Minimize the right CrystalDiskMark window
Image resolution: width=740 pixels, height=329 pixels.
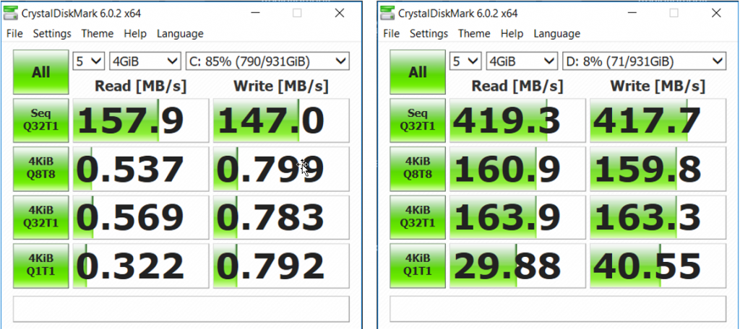click(x=631, y=13)
